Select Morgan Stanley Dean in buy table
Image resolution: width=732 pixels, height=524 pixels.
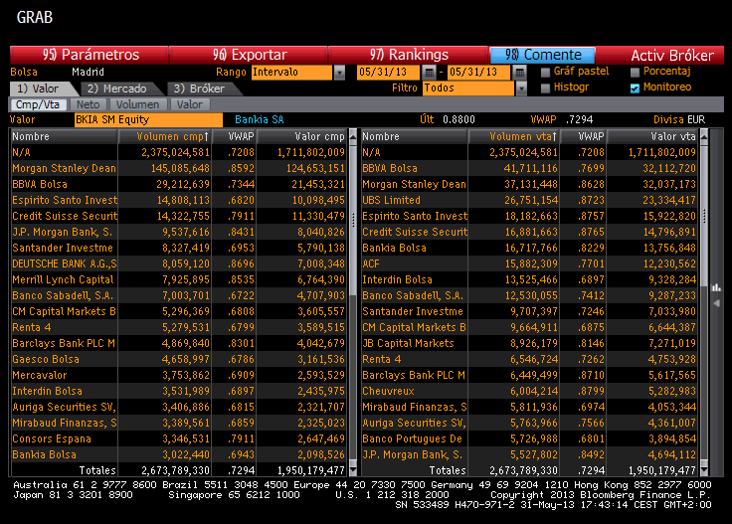click(x=179, y=168)
